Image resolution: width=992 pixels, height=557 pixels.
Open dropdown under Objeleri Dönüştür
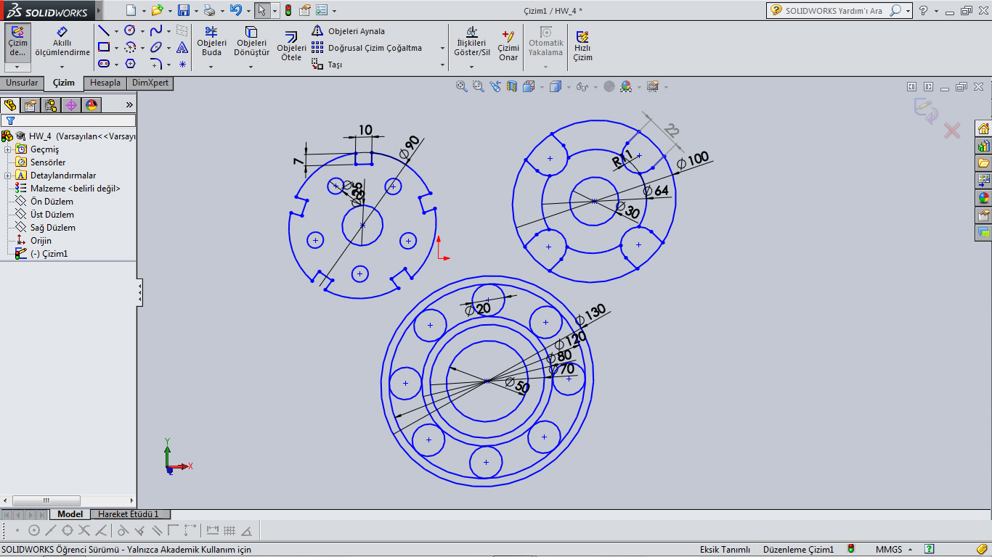[x=251, y=67]
